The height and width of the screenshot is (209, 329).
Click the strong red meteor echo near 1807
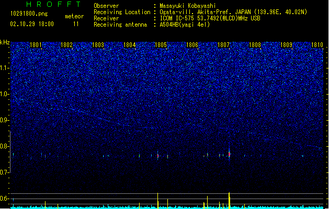(229, 155)
